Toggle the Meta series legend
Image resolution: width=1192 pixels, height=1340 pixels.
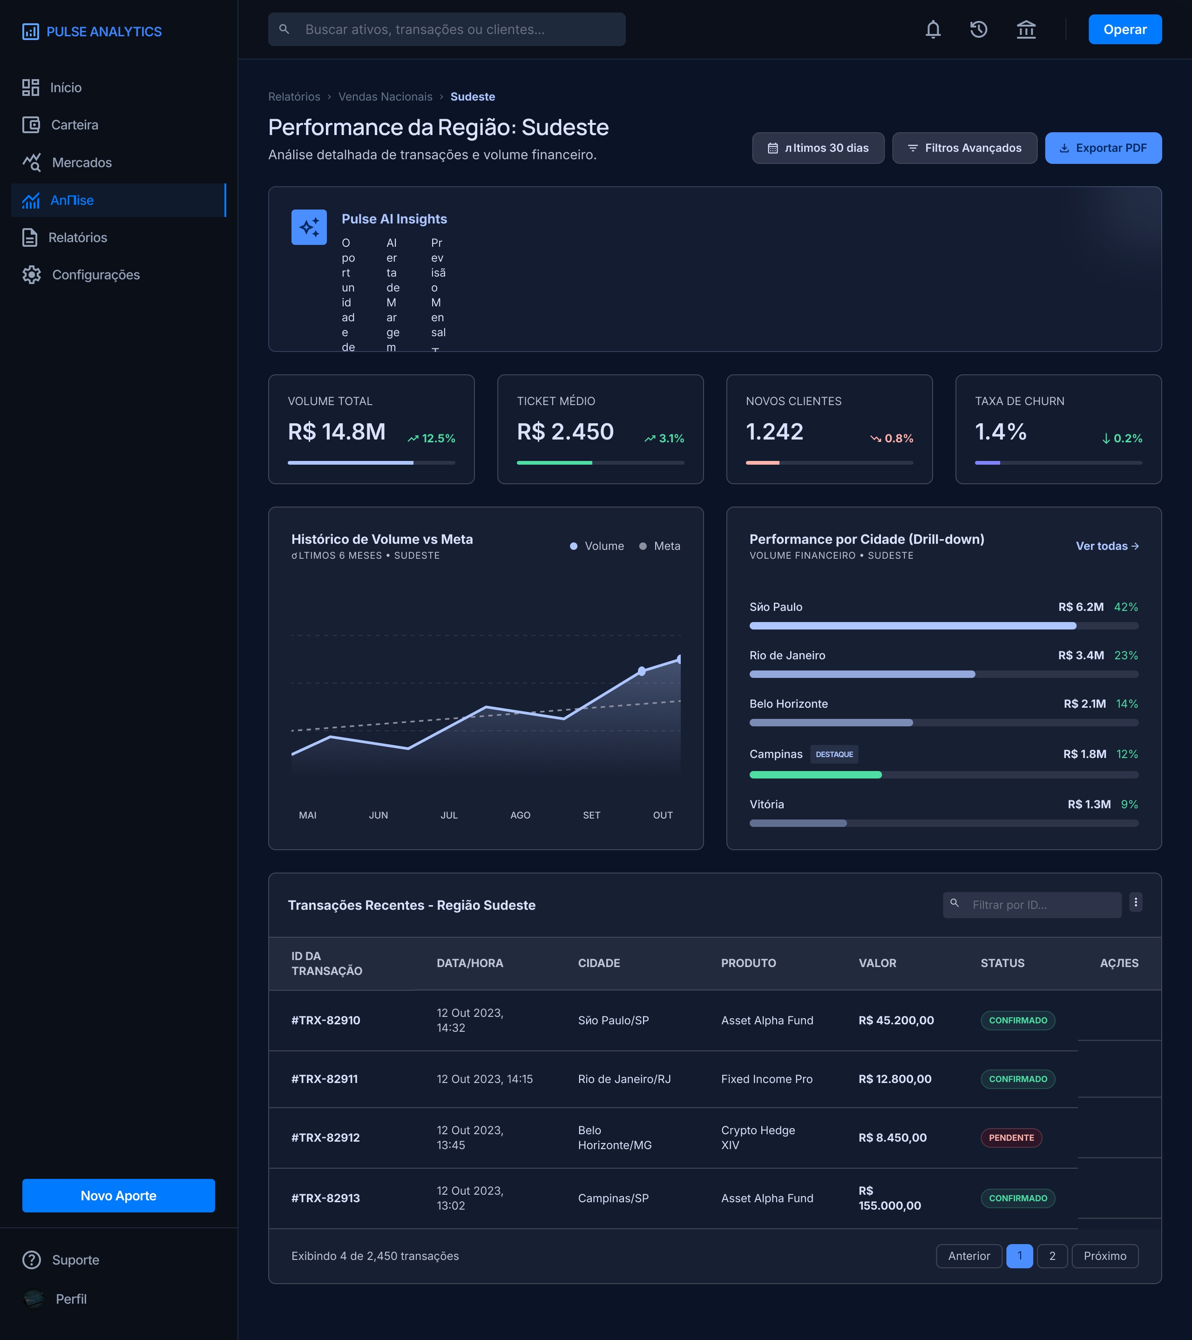coord(660,546)
